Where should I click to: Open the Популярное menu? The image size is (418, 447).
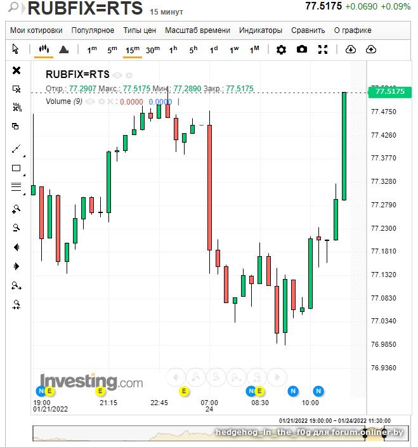point(93,30)
